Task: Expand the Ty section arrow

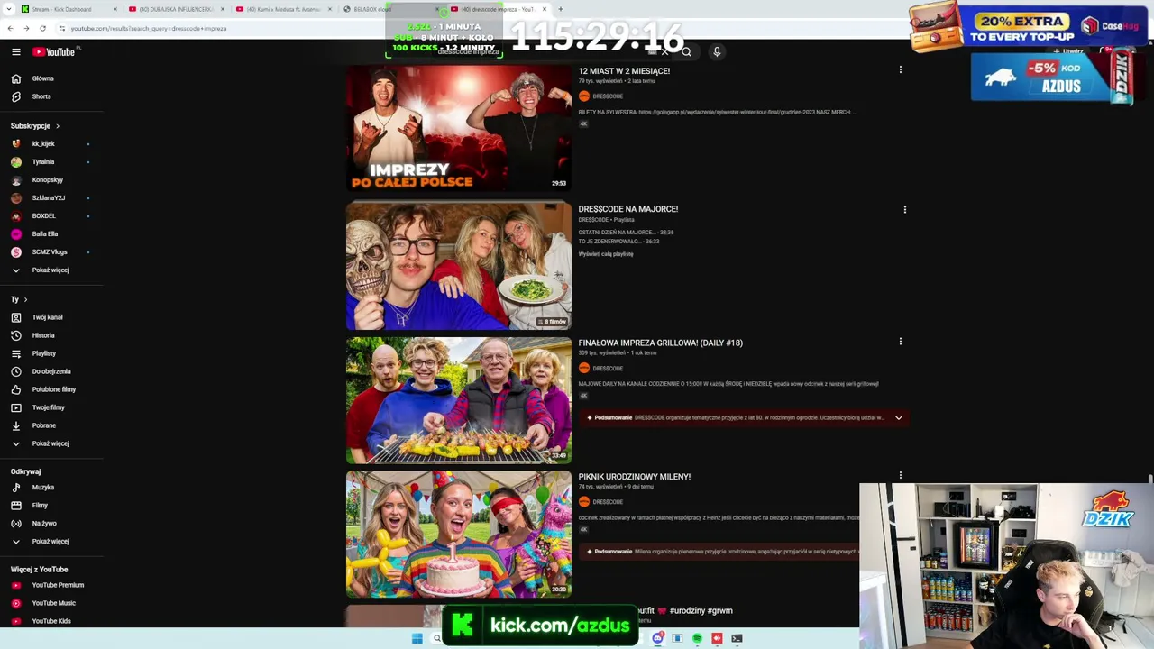Action: point(25,299)
